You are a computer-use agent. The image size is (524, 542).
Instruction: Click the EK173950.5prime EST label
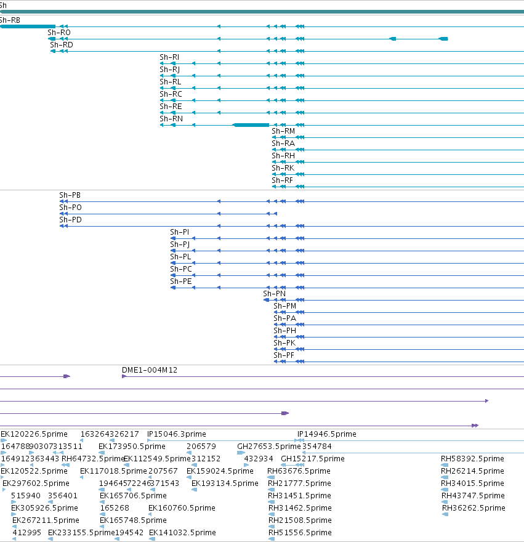[x=132, y=447]
